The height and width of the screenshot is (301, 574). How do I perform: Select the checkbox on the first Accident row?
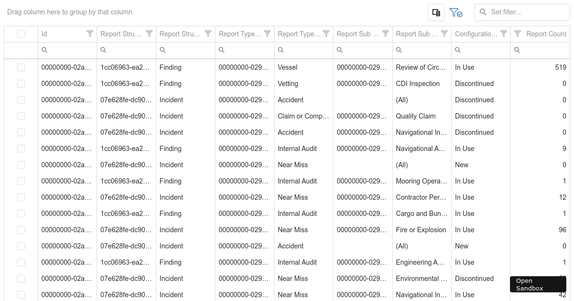21,100
